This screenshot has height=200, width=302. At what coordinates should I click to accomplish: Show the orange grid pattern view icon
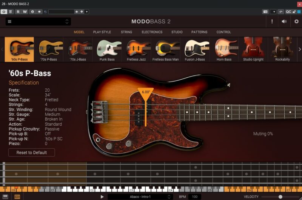click(x=17, y=197)
